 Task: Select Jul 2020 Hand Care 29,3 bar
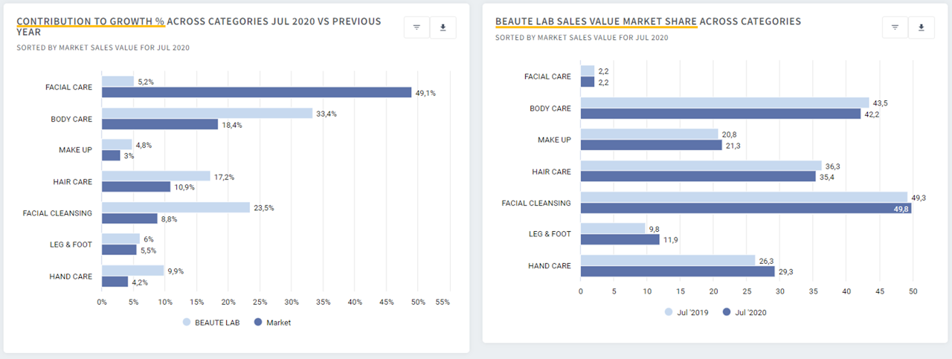(x=678, y=271)
